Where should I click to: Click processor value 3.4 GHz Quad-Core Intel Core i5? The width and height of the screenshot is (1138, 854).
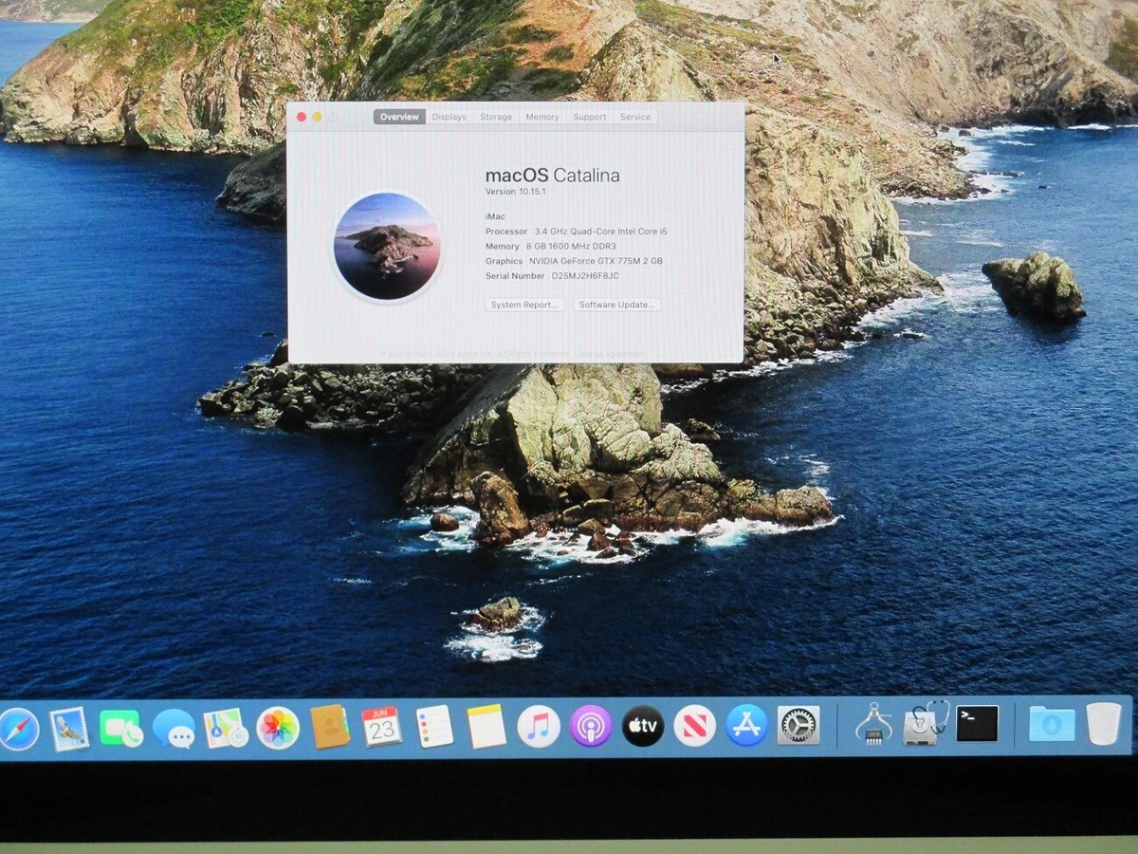[601, 232]
